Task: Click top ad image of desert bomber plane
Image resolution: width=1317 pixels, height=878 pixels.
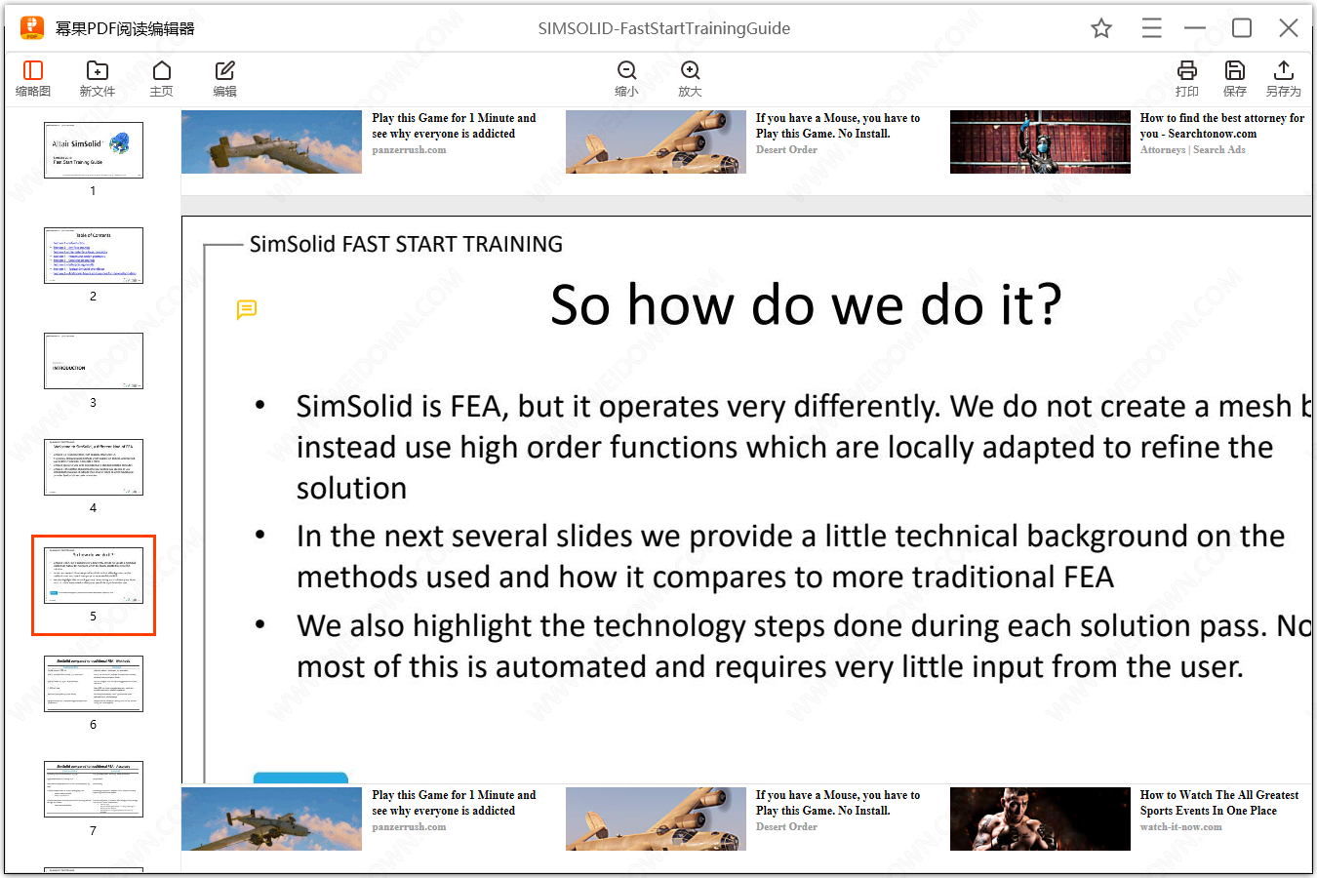Action: coord(656,141)
